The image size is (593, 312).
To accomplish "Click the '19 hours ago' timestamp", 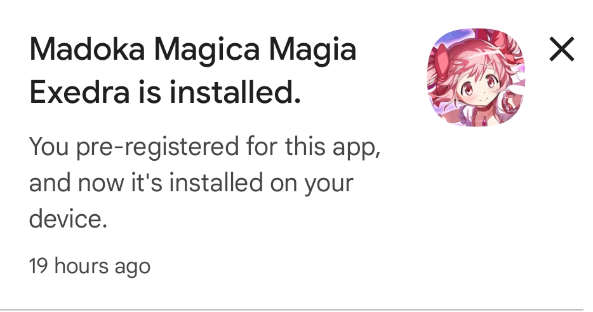I will point(90,266).
